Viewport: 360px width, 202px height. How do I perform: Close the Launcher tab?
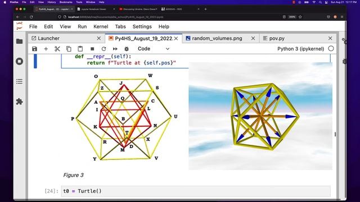pyautogui.click(x=99, y=38)
